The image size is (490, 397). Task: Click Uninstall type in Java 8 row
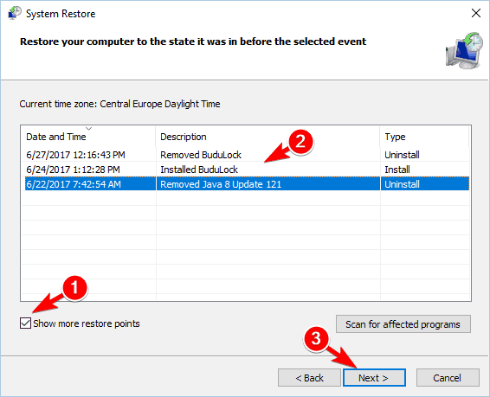(x=402, y=184)
